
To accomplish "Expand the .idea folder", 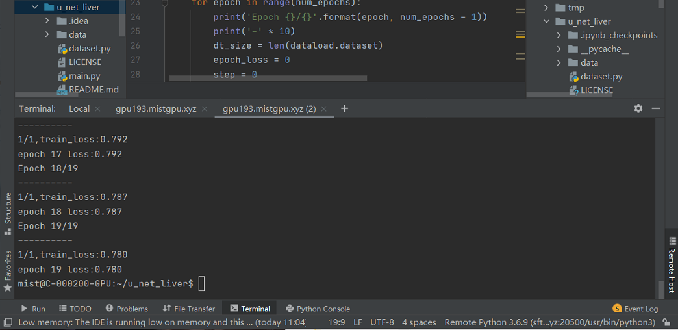I will click(47, 21).
